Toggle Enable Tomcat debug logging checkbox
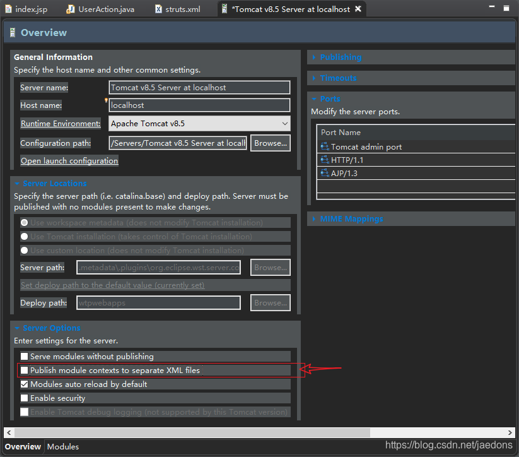This screenshot has width=519, height=457. pyautogui.click(x=24, y=412)
